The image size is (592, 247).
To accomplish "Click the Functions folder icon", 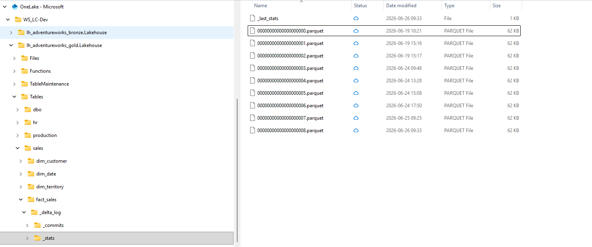I will pyautogui.click(x=25, y=71).
